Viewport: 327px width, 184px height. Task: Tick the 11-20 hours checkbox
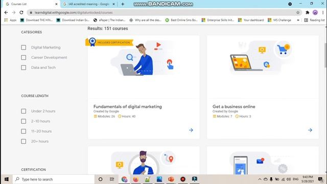tap(24, 131)
